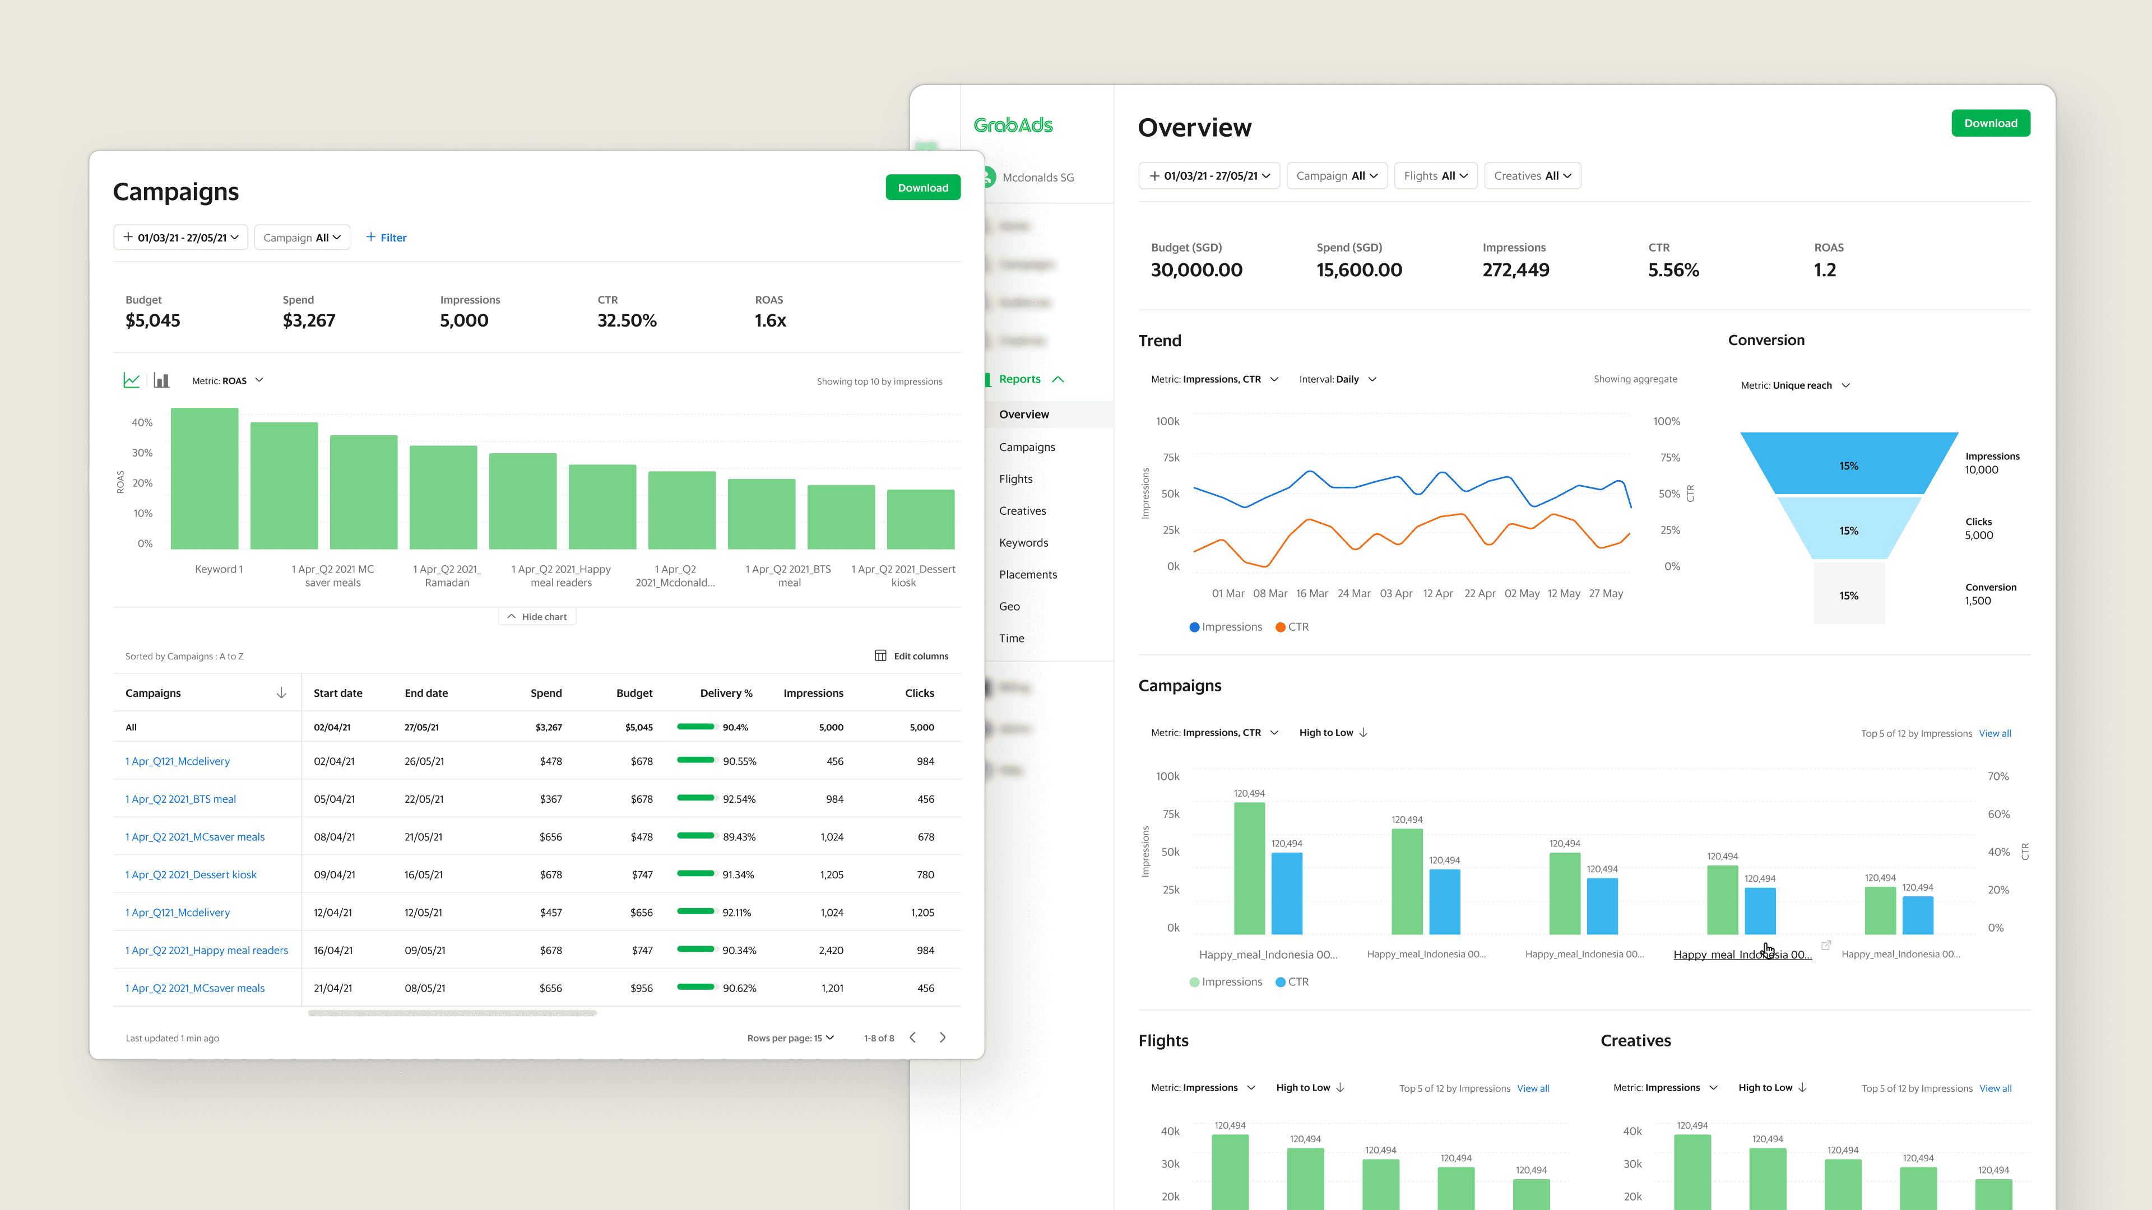2152x1210 pixels.
Task: Open Flights in the Reports sidebar
Action: pos(1015,478)
